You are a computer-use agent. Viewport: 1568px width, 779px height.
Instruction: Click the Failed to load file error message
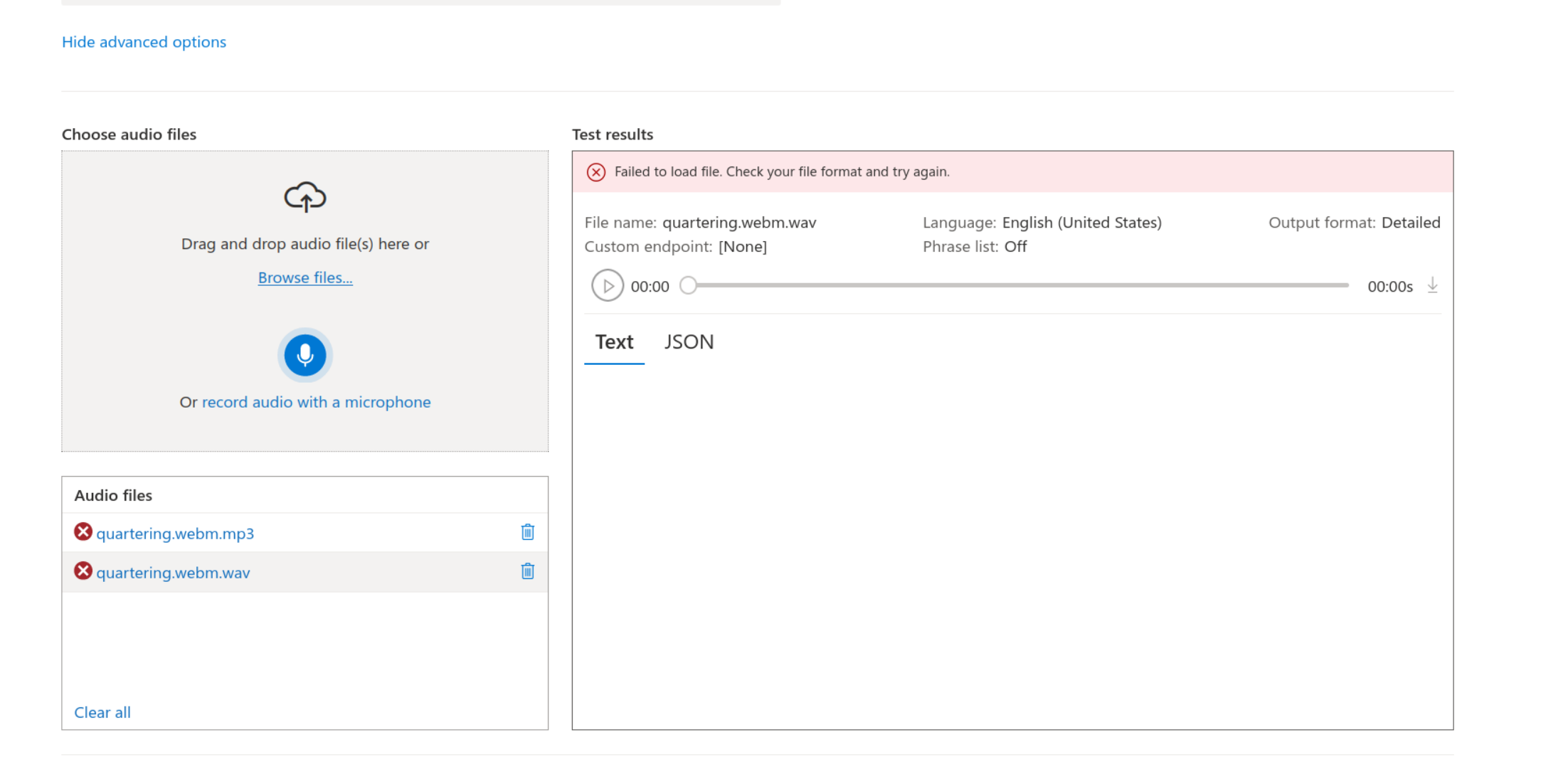coord(782,171)
